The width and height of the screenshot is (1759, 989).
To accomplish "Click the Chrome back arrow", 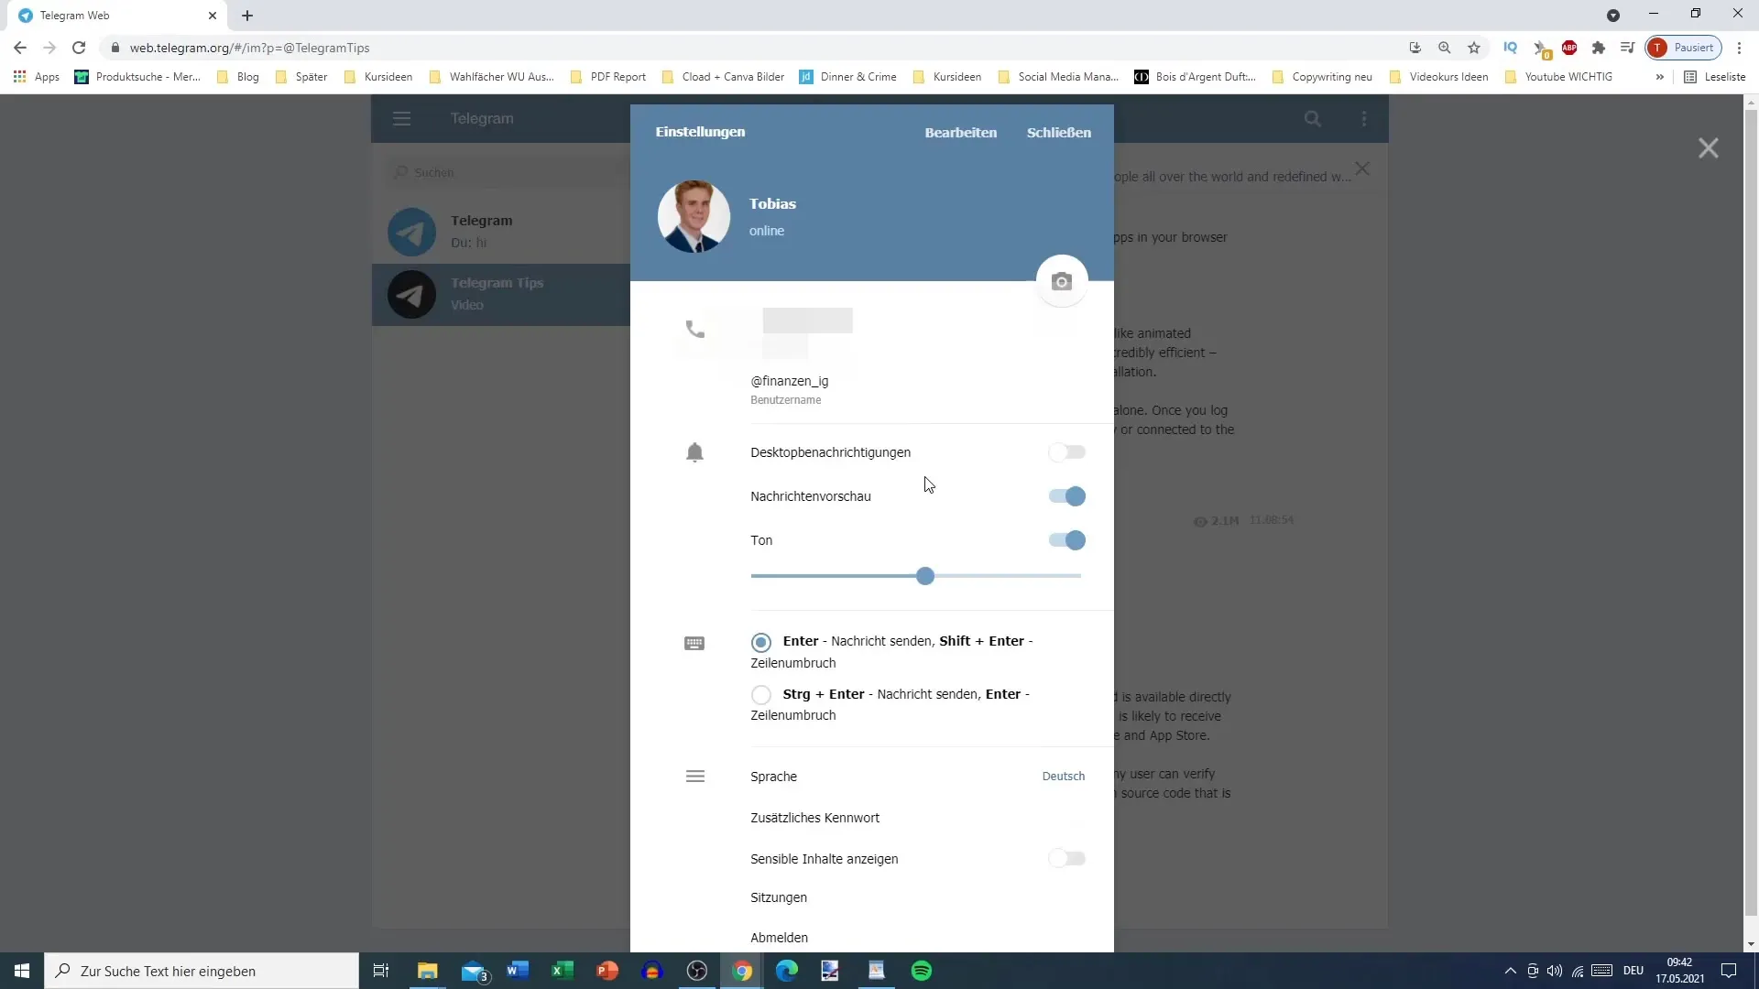I will click(20, 48).
